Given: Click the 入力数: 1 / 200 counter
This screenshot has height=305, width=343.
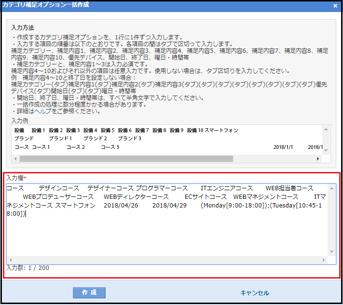Looking at the screenshot, I should coord(28,268).
